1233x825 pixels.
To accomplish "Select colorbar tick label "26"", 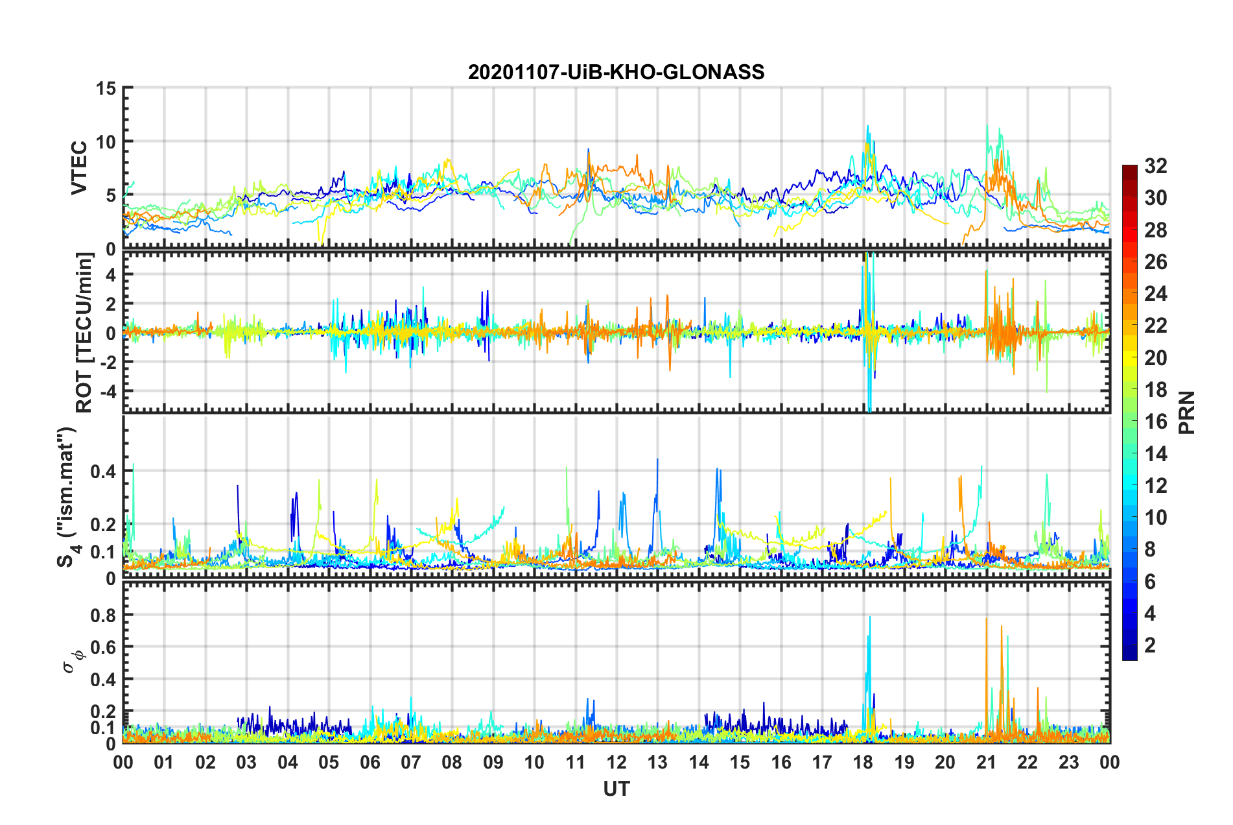I will [x=1155, y=262].
